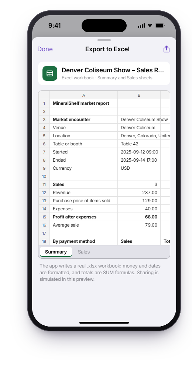Switch to the Sales sheet tab
192x369 pixels.
[84, 252]
